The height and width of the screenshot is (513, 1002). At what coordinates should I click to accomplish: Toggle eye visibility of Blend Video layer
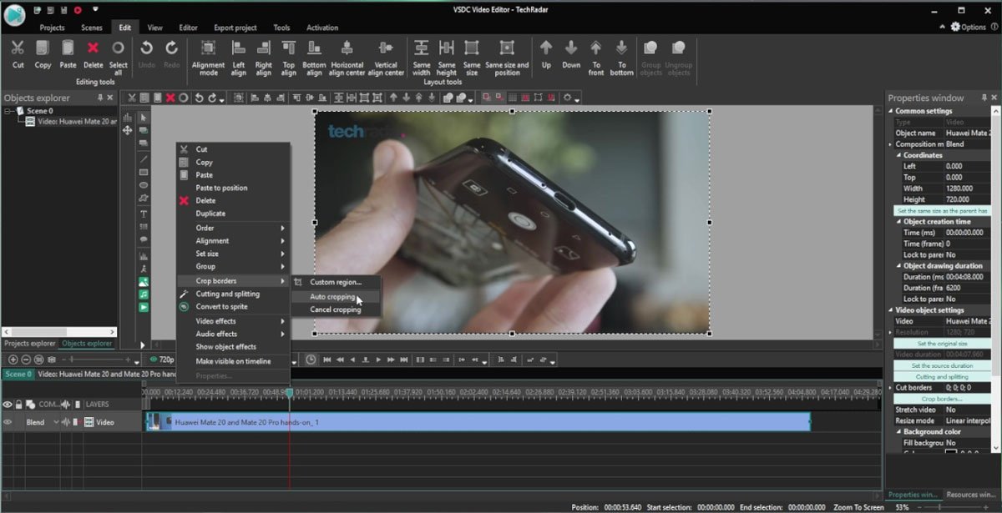click(x=8, y=423)
